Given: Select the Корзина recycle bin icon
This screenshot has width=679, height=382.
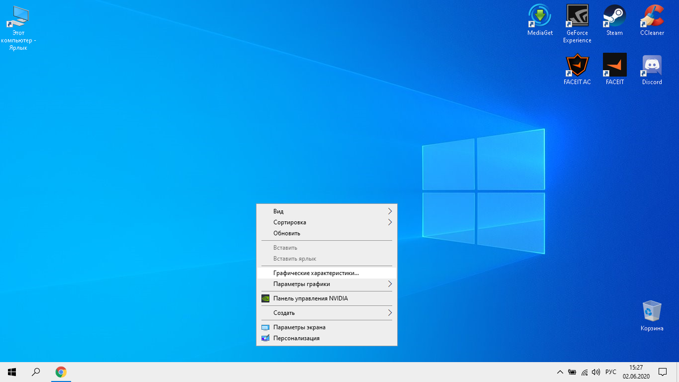Looking at the screenshot, I should click(652, 316).
